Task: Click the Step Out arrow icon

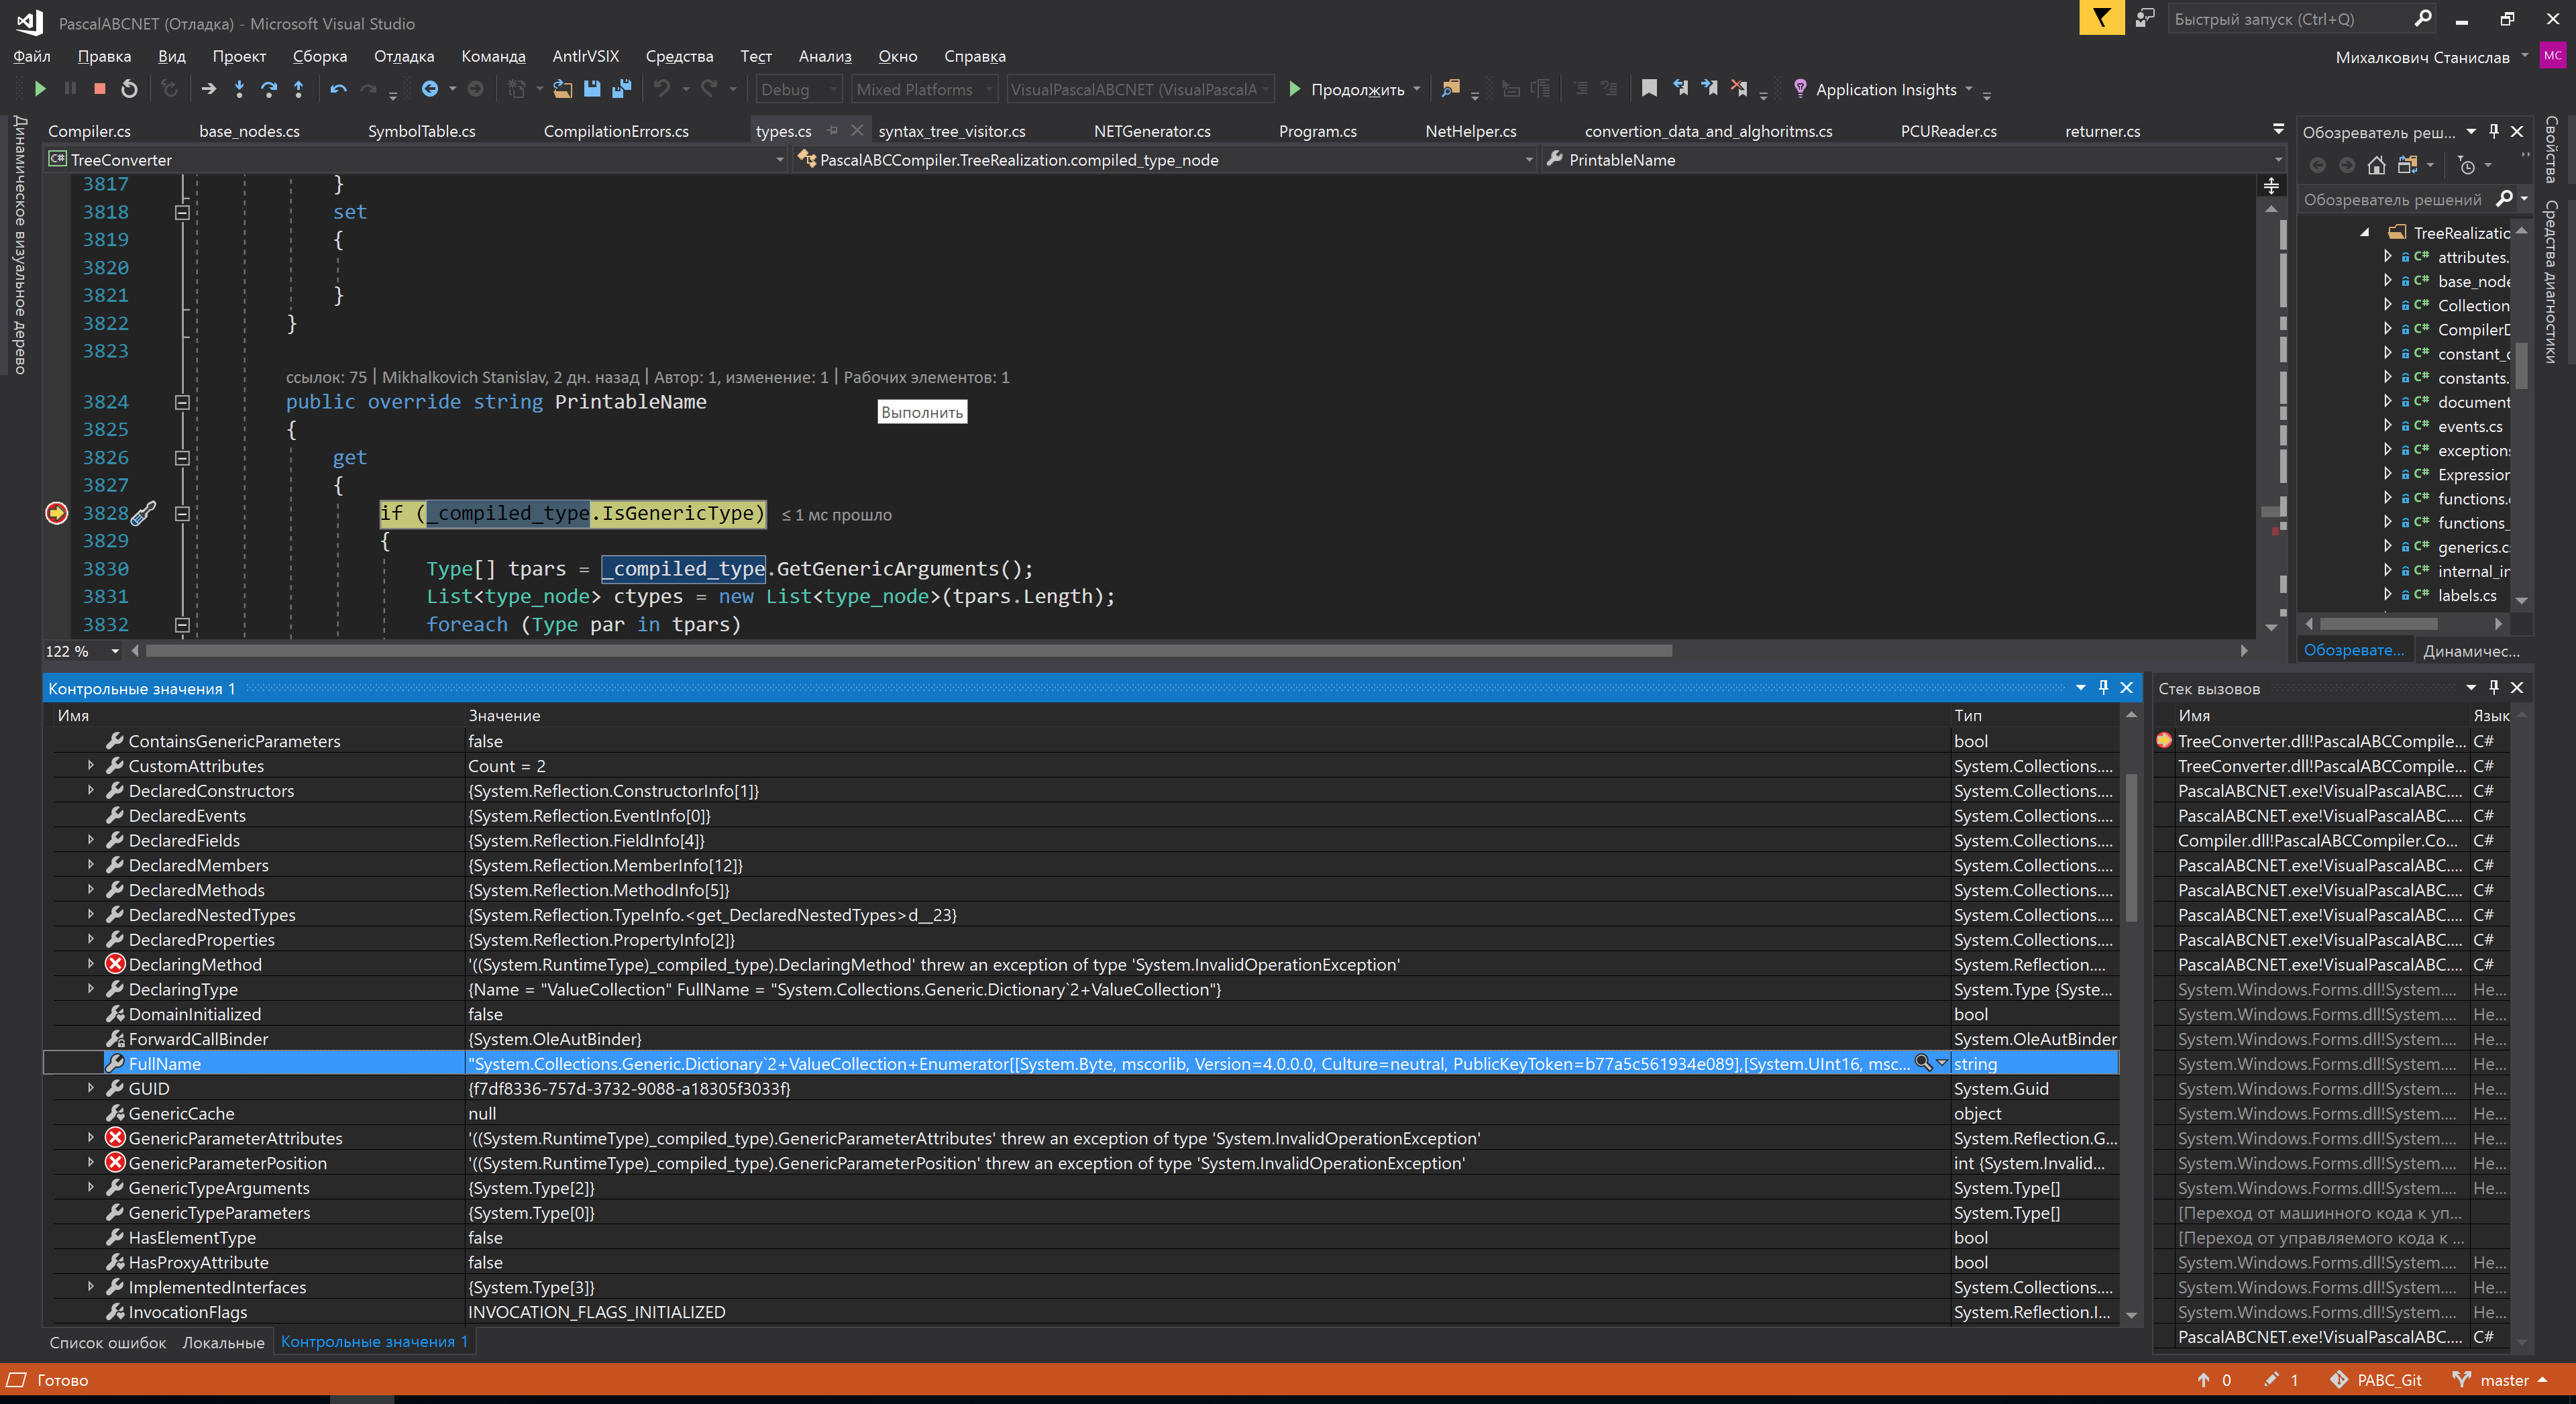Action: pos(298,89)
